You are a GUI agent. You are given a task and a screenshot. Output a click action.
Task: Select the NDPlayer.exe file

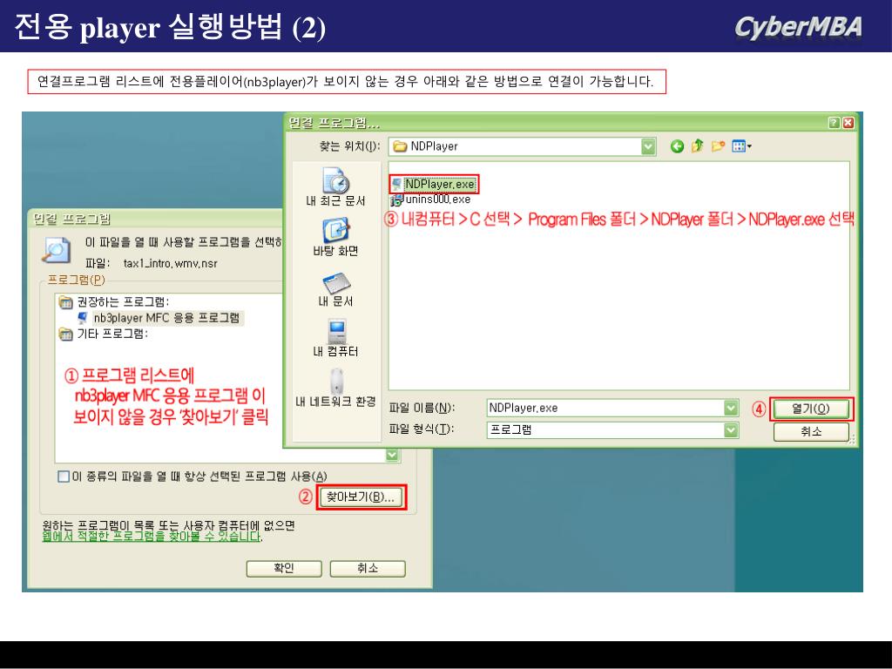435,185
